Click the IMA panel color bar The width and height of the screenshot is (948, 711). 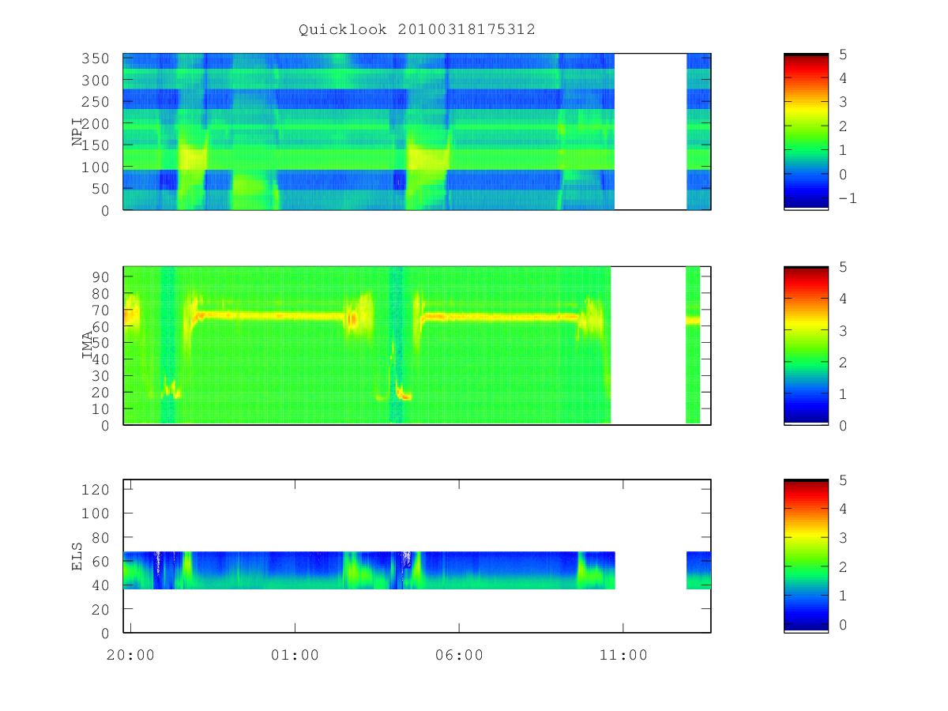(806, 345)
